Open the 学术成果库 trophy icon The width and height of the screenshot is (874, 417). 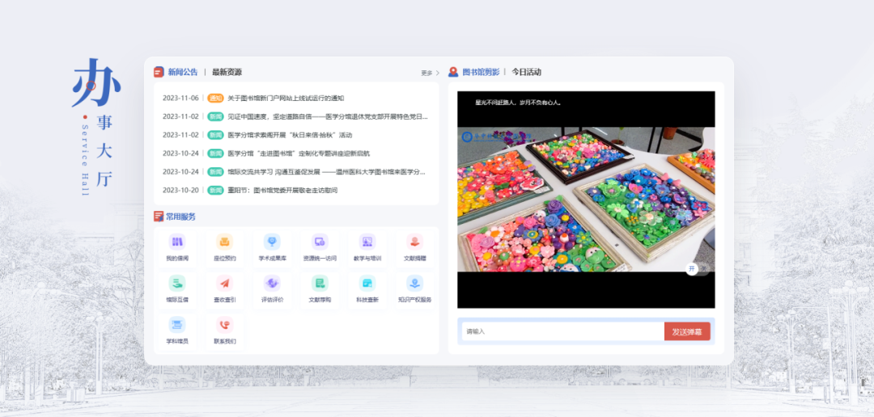pos(272,242)
